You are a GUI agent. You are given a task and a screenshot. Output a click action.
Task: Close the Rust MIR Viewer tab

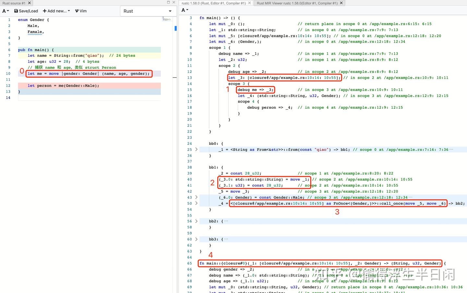point(341,3)
